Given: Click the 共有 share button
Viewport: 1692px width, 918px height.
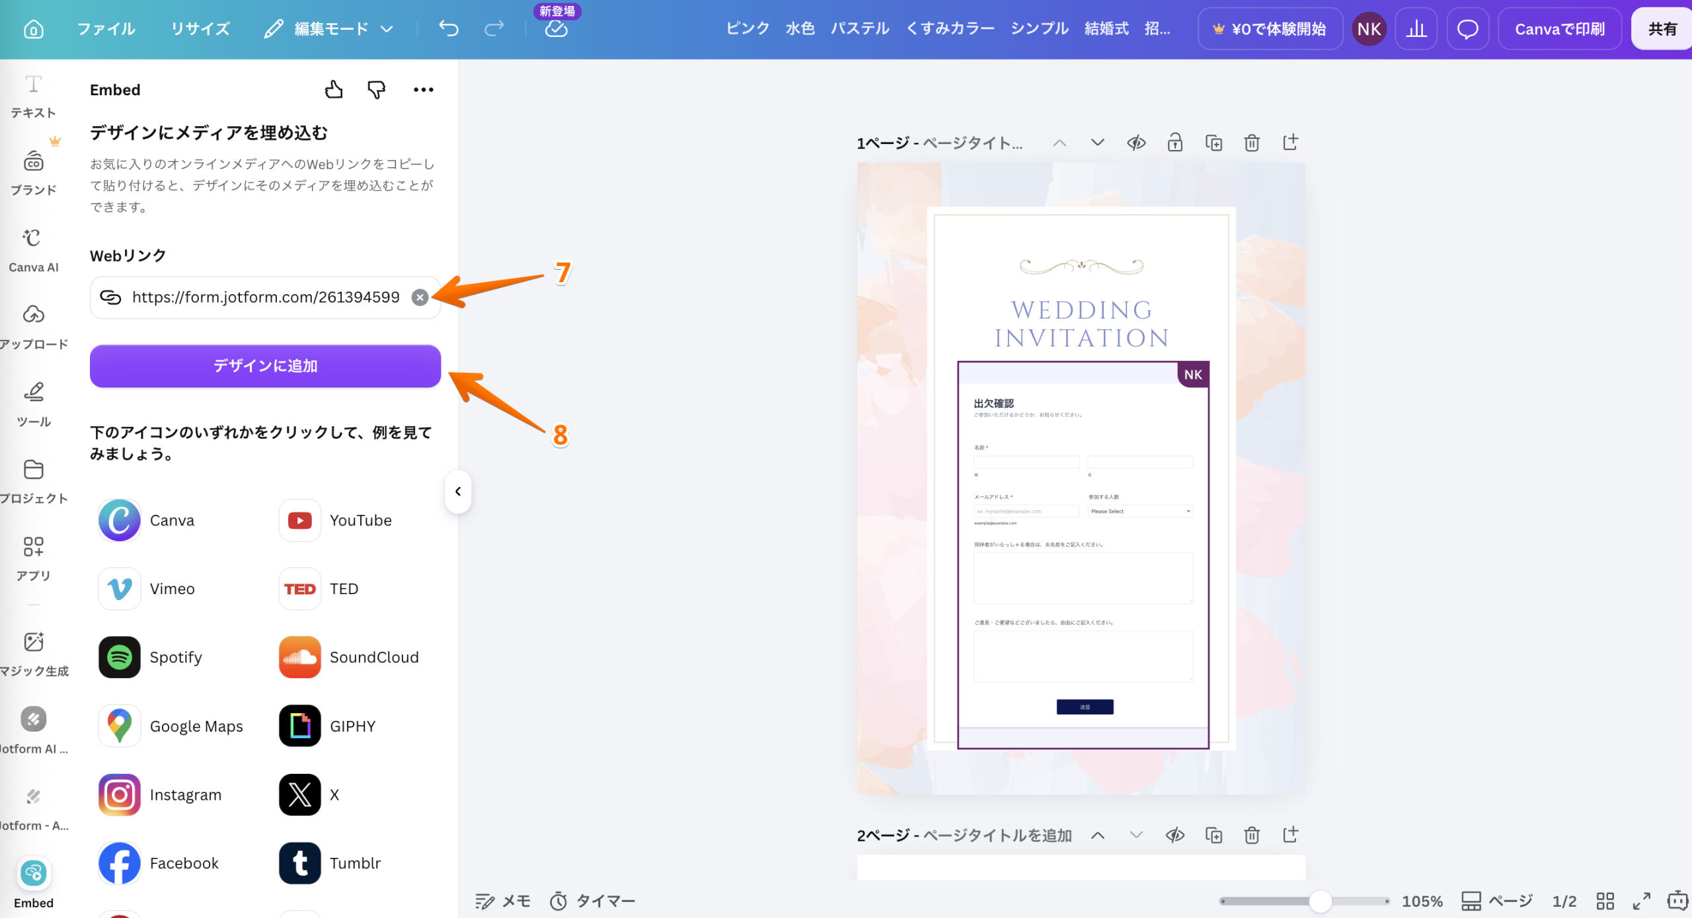Looking at the screenshot, I should (1662, 29).
